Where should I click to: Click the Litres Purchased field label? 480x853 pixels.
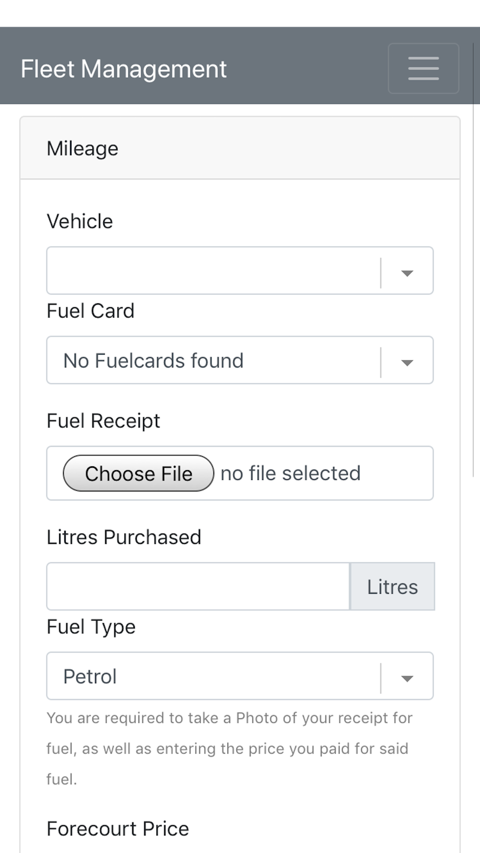click(124, 537)
